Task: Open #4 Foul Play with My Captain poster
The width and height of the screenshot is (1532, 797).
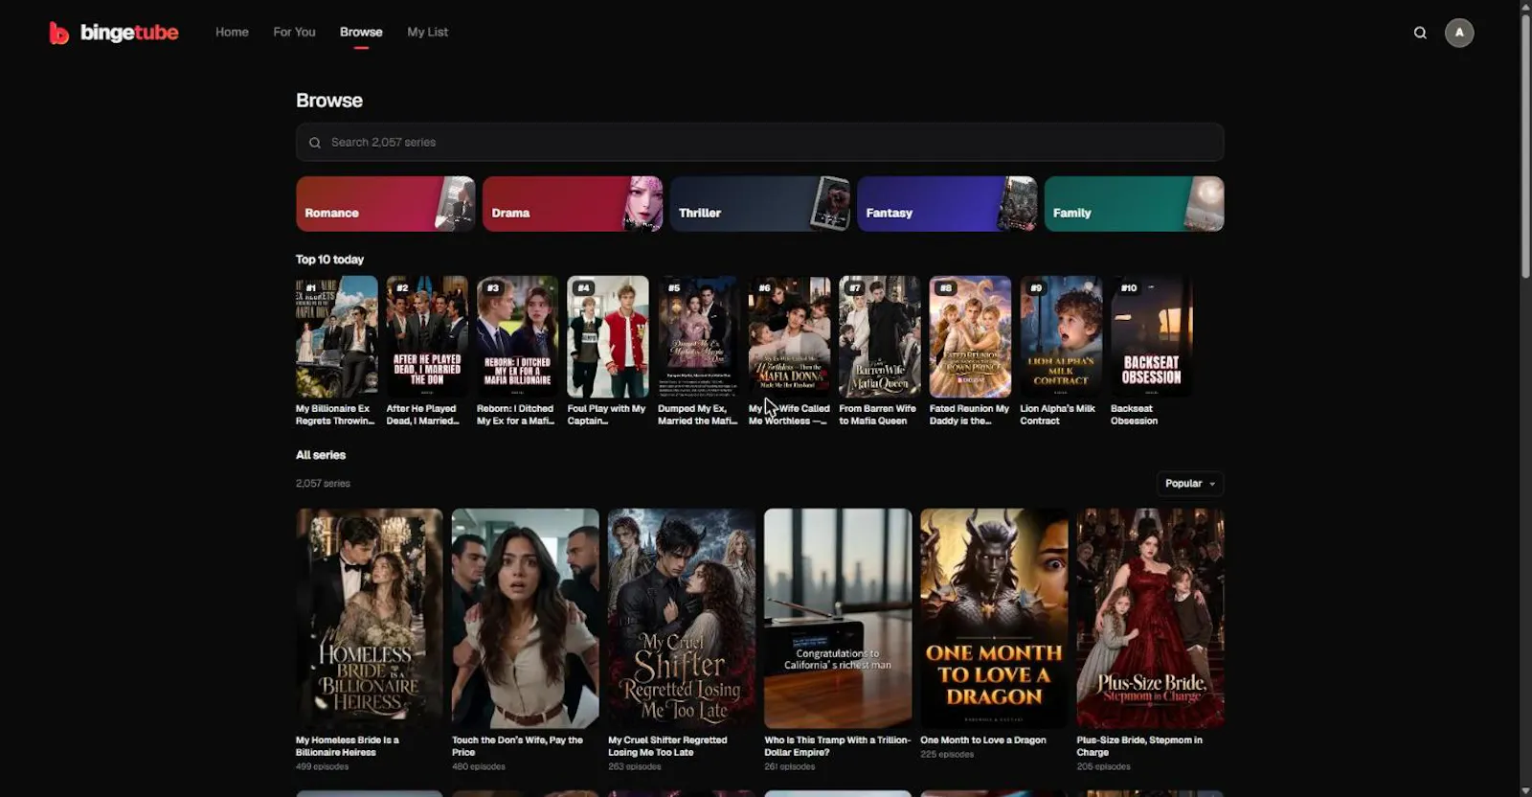Action: click(608, 336)
